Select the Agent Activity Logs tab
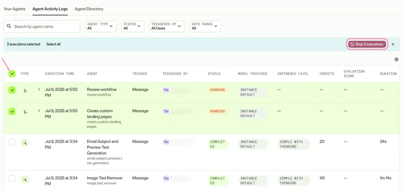Viewport: 405px width, 191px height. point(50,9)
